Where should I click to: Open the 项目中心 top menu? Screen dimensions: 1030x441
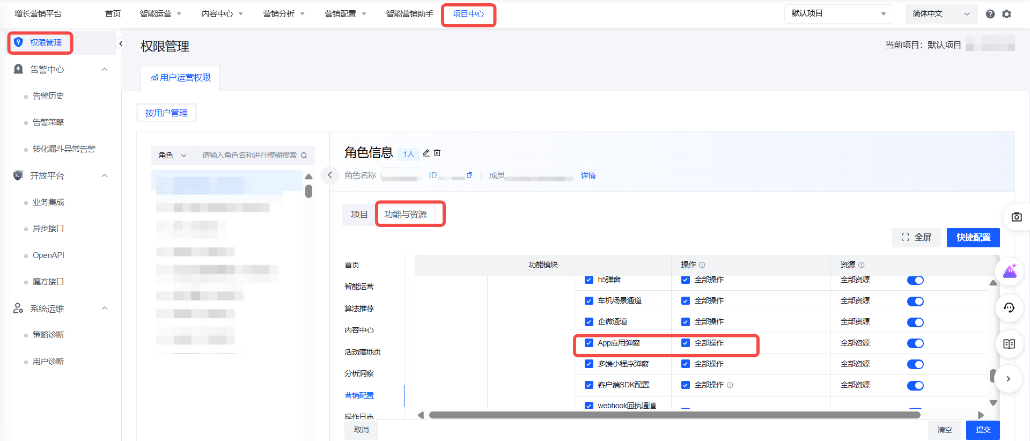[x=468, y=14]
